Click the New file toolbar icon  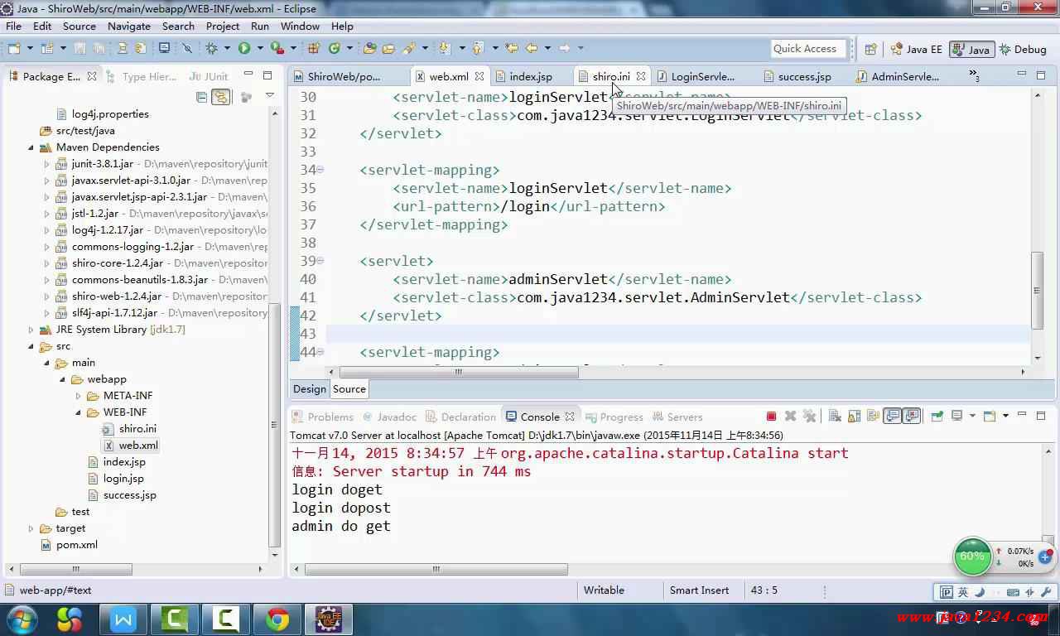[13, 48]
